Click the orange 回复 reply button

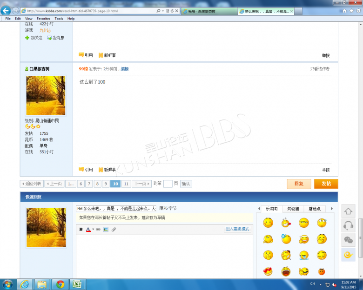pyautogui.click(x=299, y=184)
